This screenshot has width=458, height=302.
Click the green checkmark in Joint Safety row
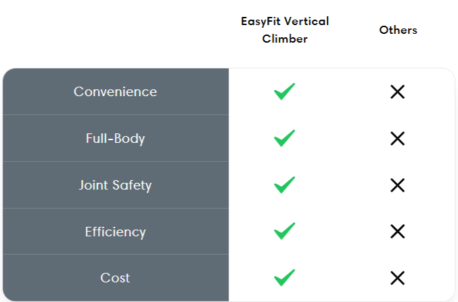(x=285, y=185)
